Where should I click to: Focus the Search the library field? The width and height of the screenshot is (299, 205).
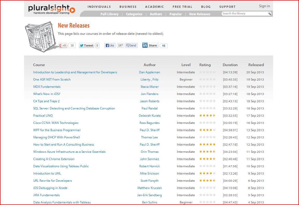click(245, 13)
